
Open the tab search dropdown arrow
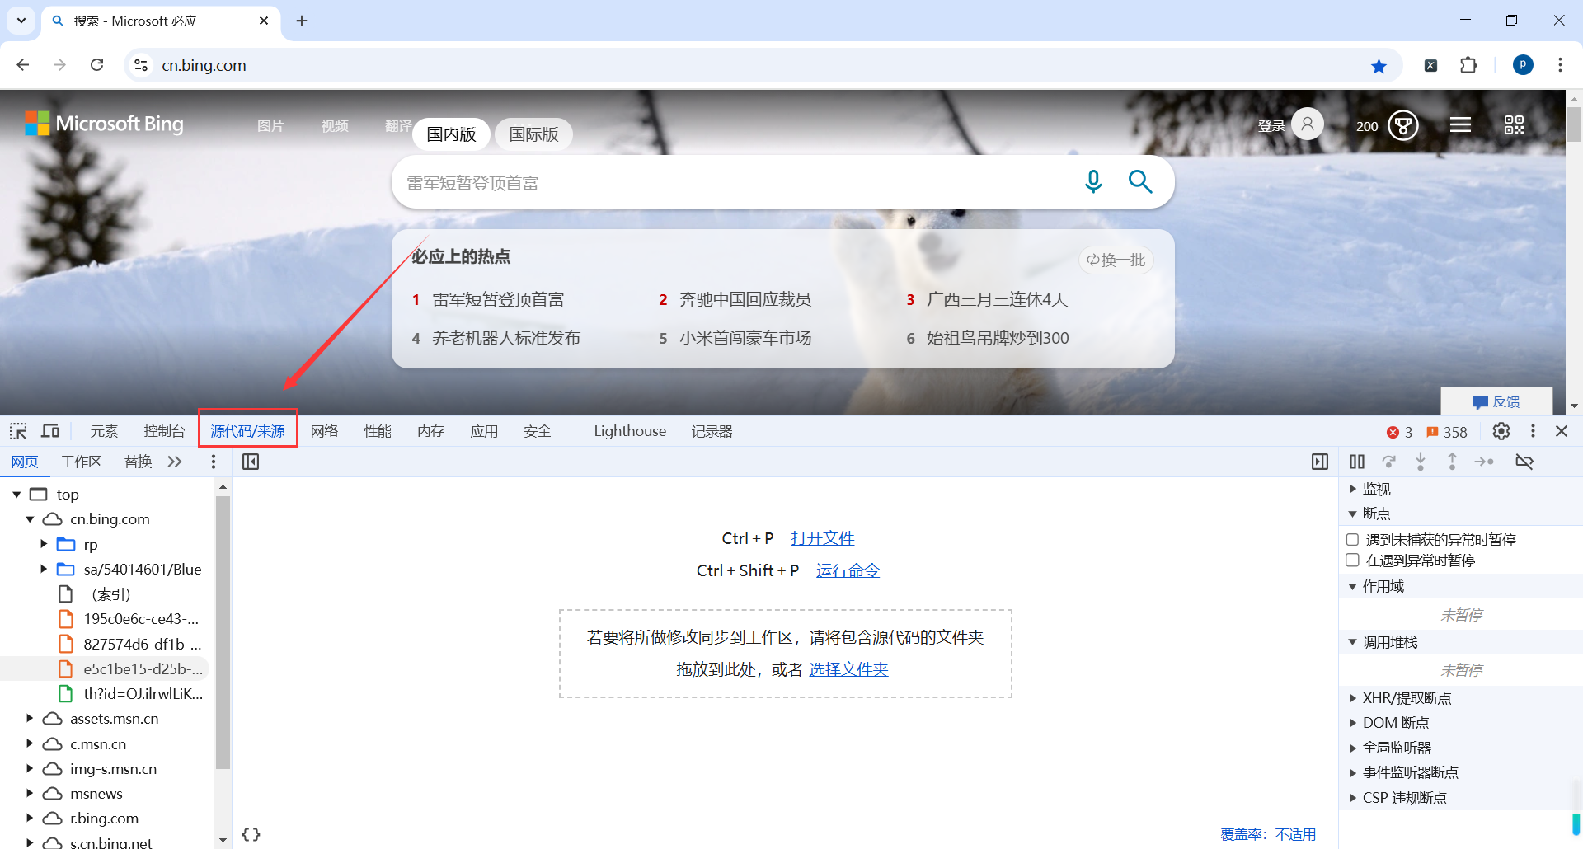tap(21, 21)
